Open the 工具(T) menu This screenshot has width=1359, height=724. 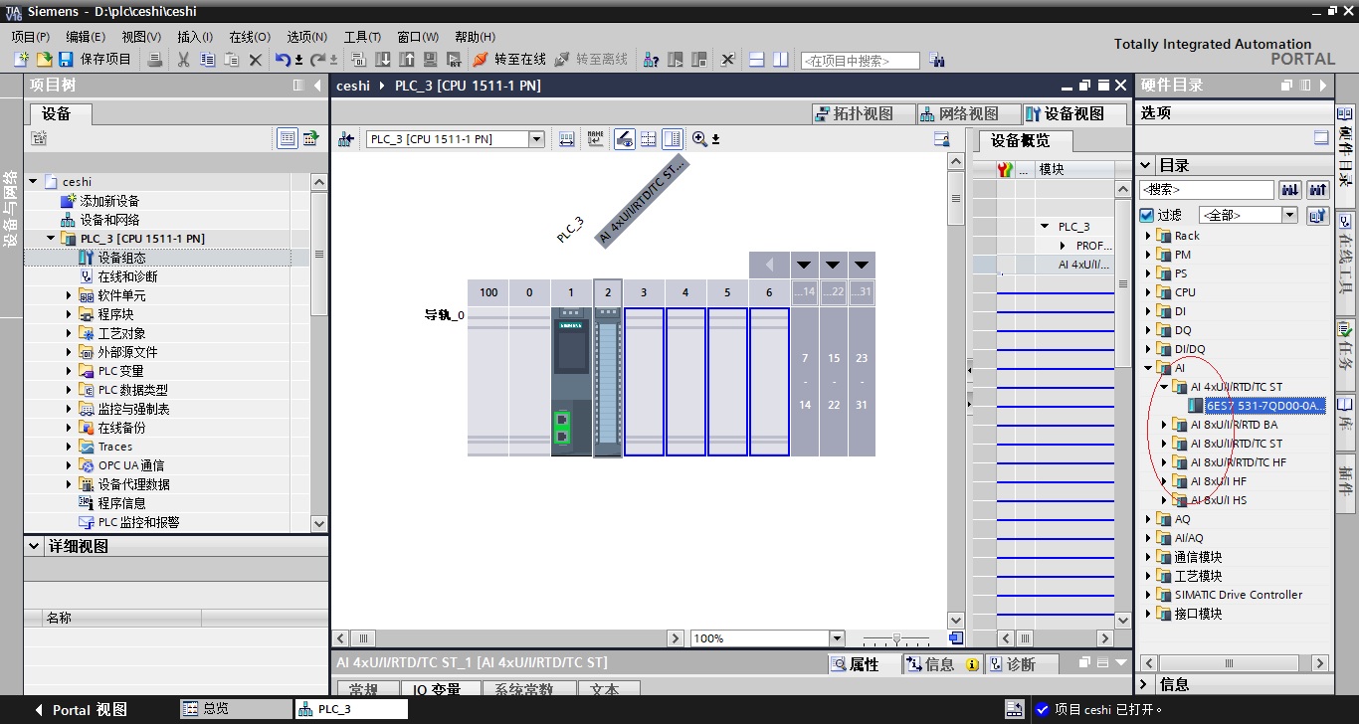pos(362,37)
